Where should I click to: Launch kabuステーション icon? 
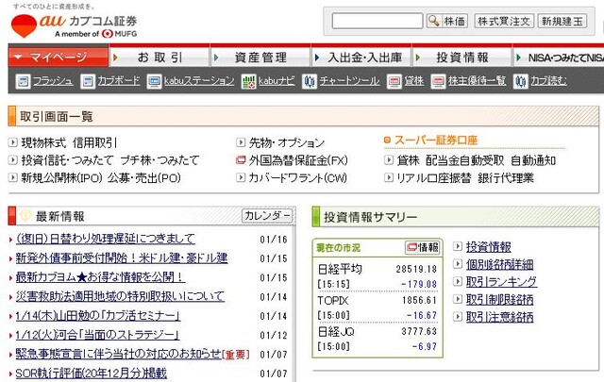click(x=154, y=81)
